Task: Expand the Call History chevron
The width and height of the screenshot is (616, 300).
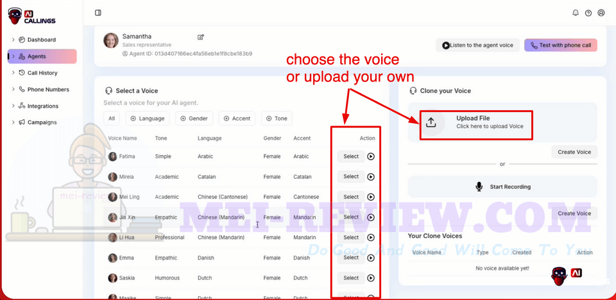Action: coord(13,72)
